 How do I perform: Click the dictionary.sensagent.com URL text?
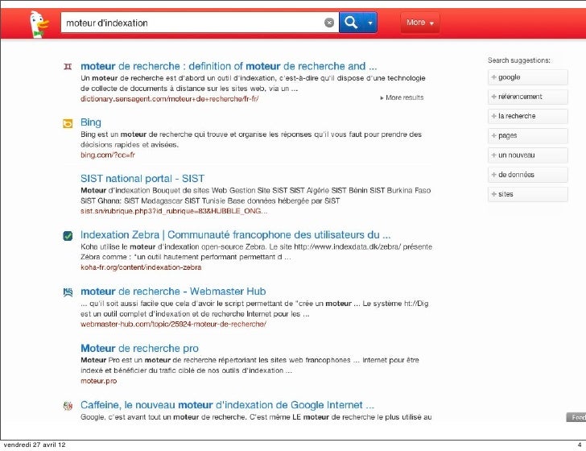pos(169,99)
